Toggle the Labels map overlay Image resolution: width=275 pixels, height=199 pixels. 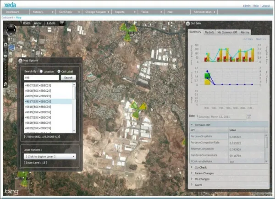pos(51,22)
